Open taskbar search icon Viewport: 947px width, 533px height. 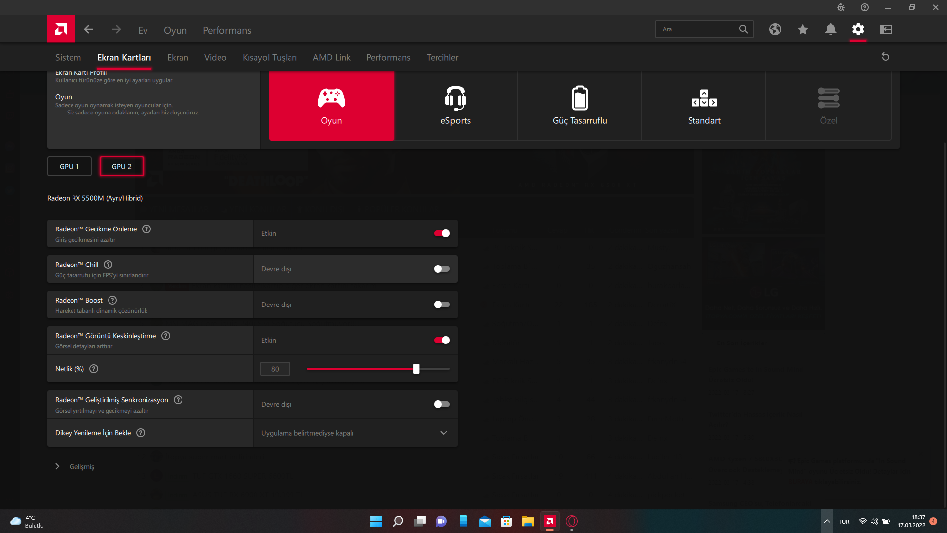398,521
